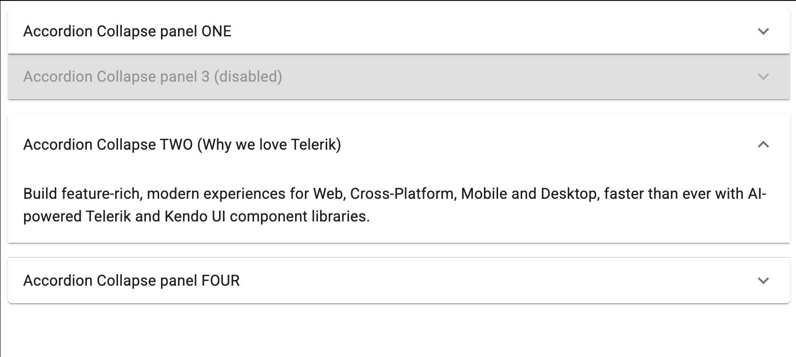Click 'component libraries.' in the panel description
Viewport: 796px width, 357px height.
300,216
